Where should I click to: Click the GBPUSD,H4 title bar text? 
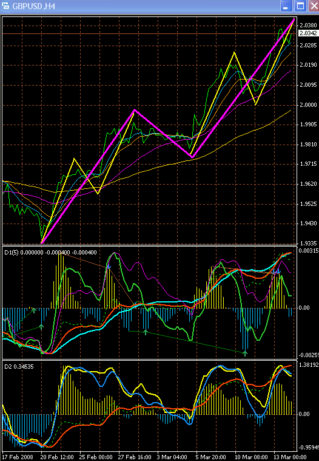[34, 6]
